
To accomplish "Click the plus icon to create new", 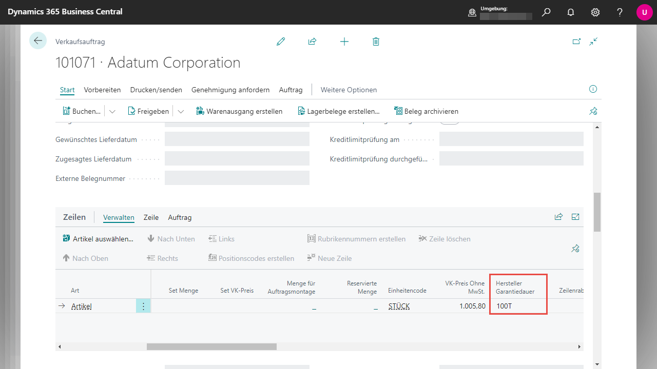I will pos(344,42).
